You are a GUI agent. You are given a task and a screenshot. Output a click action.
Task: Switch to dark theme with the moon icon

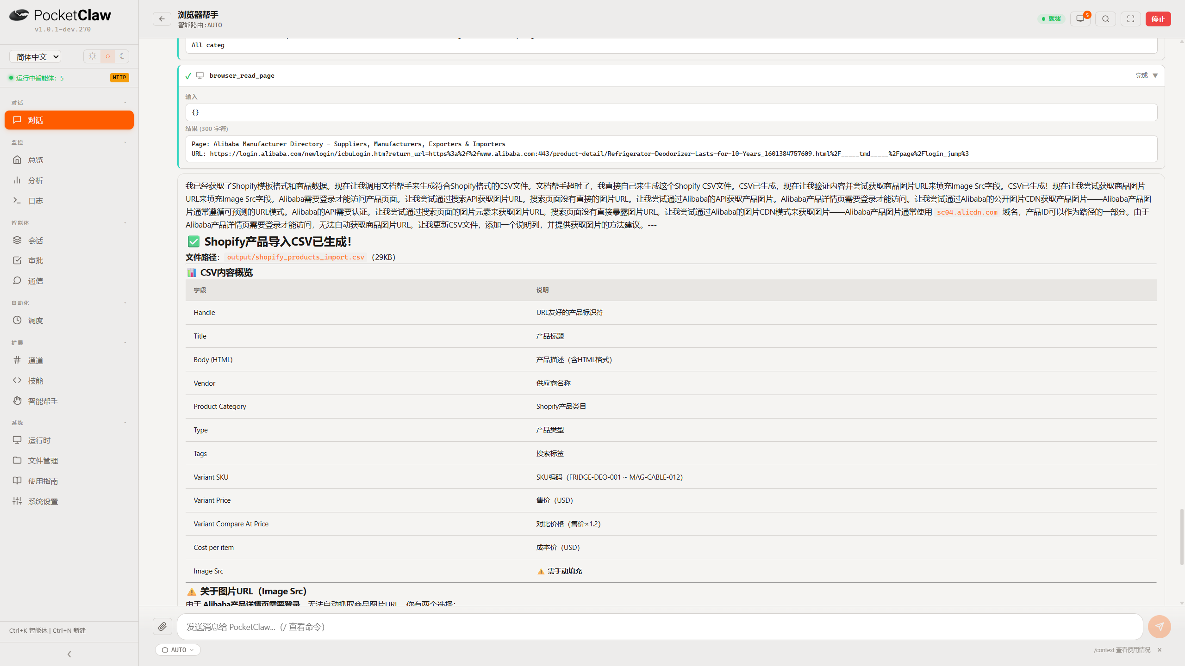click(x=122, y=56)
